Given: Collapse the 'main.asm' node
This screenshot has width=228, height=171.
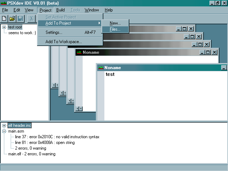Looking at the screenshot, I should [x=4, y=131].
